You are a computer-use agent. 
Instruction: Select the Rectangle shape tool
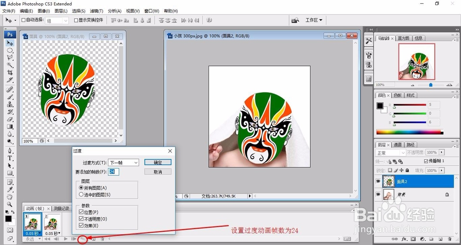(10, 173)
